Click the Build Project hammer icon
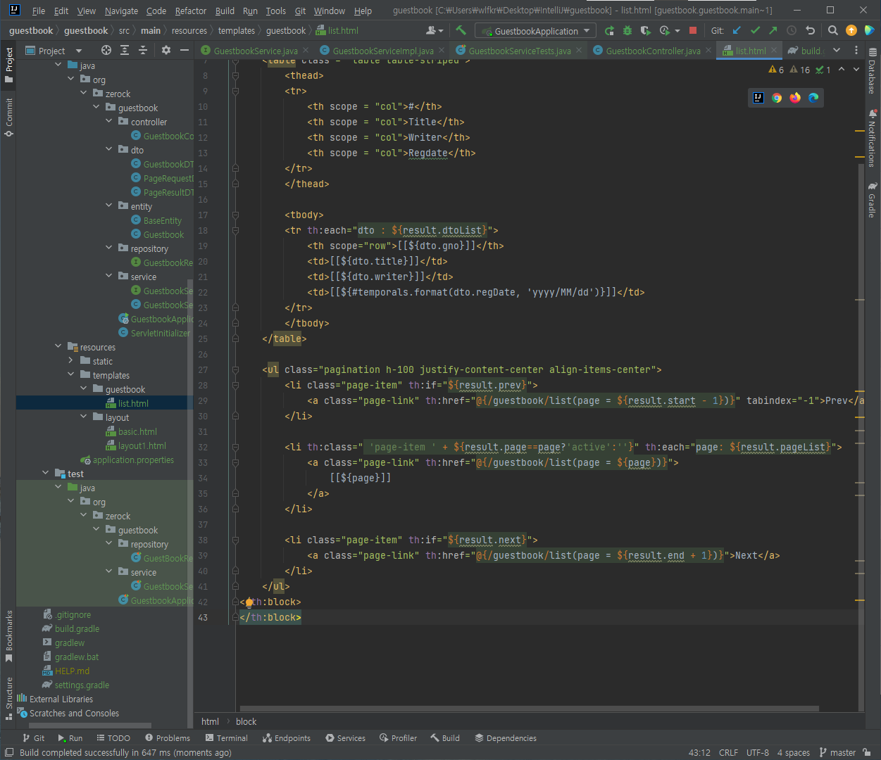Image resolution: width=881 pixels, height=760 pixels. 461,30
